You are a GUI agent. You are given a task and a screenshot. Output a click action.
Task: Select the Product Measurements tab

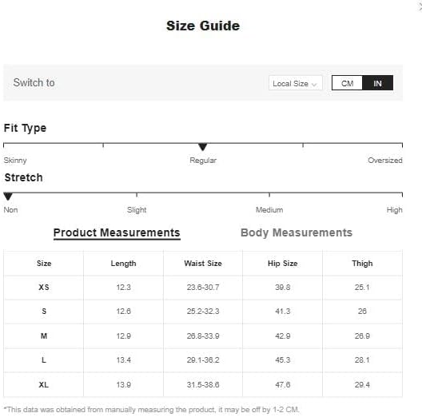click(x=117, y=232)
